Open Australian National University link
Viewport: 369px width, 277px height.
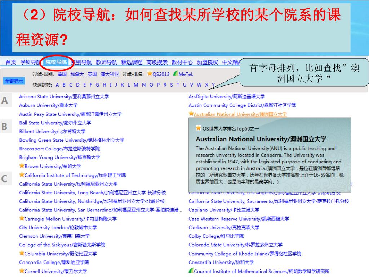coord(240,114)
